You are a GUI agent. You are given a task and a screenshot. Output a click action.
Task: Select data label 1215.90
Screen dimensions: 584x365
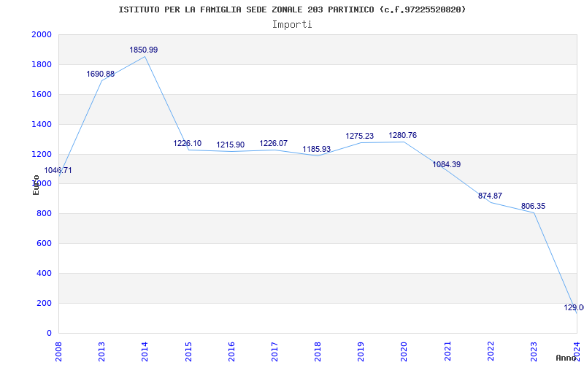tap(231, 145)
